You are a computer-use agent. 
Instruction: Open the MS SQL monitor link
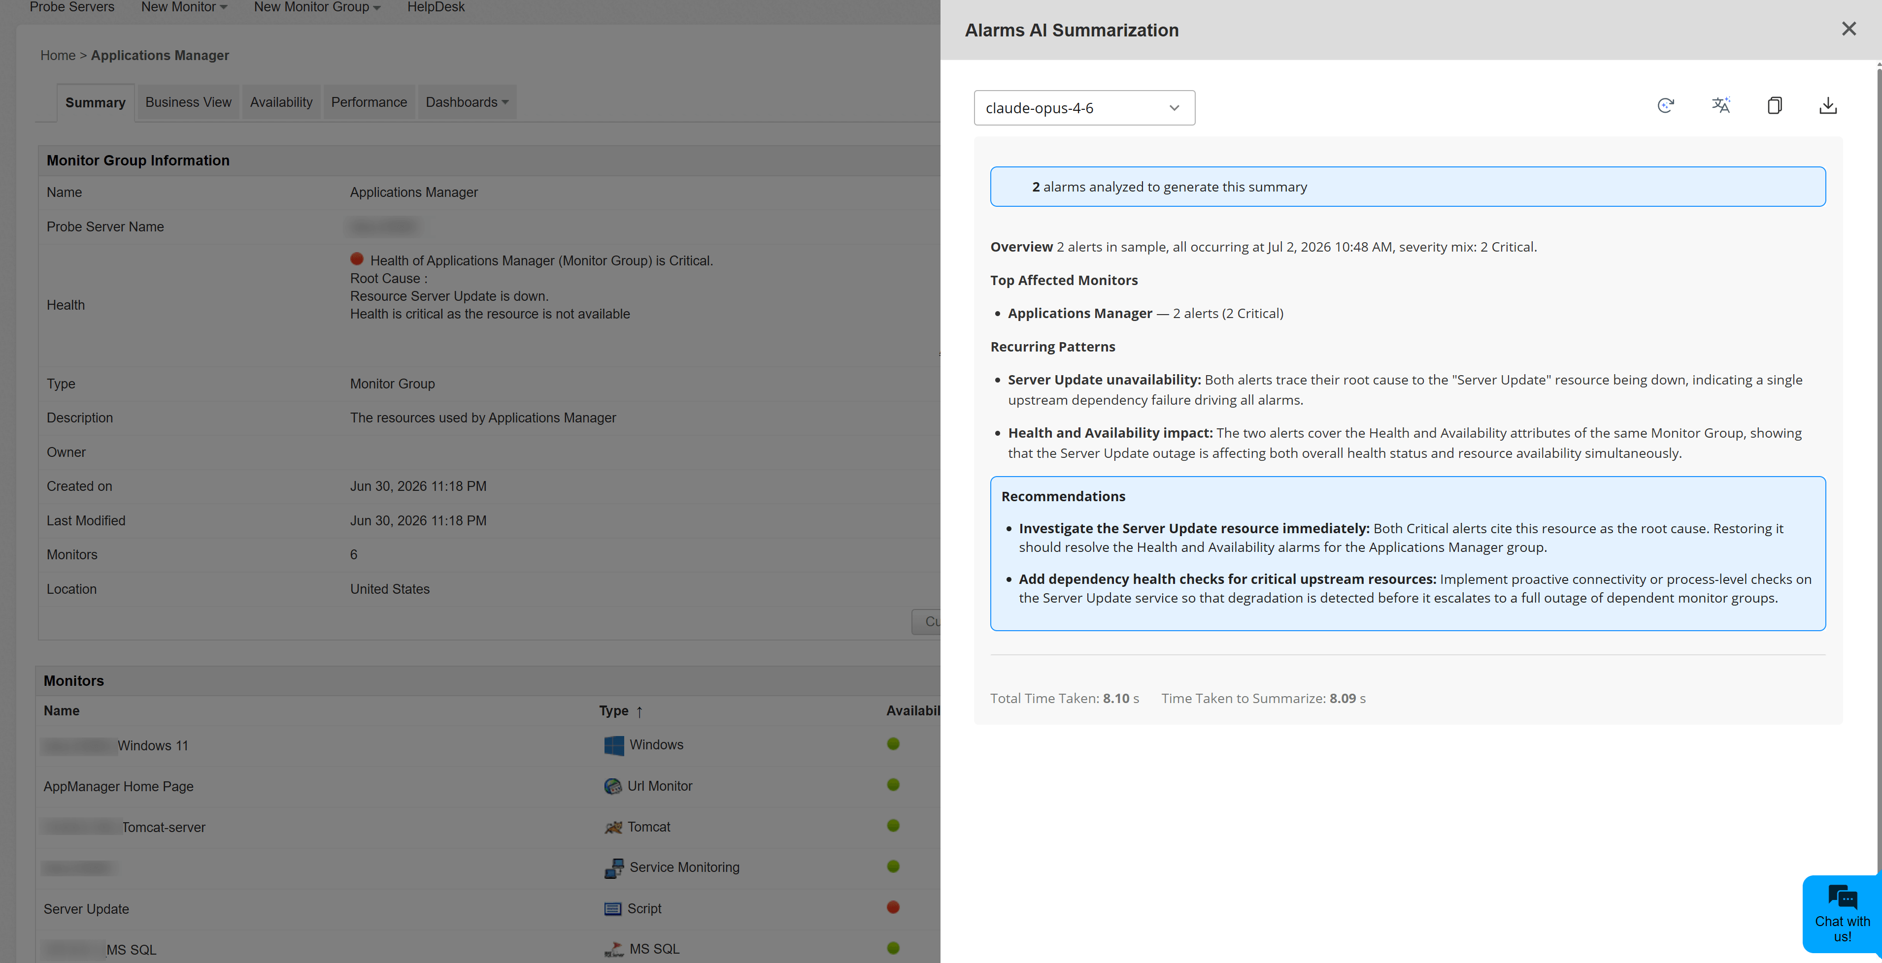click(x=131, y=951)
